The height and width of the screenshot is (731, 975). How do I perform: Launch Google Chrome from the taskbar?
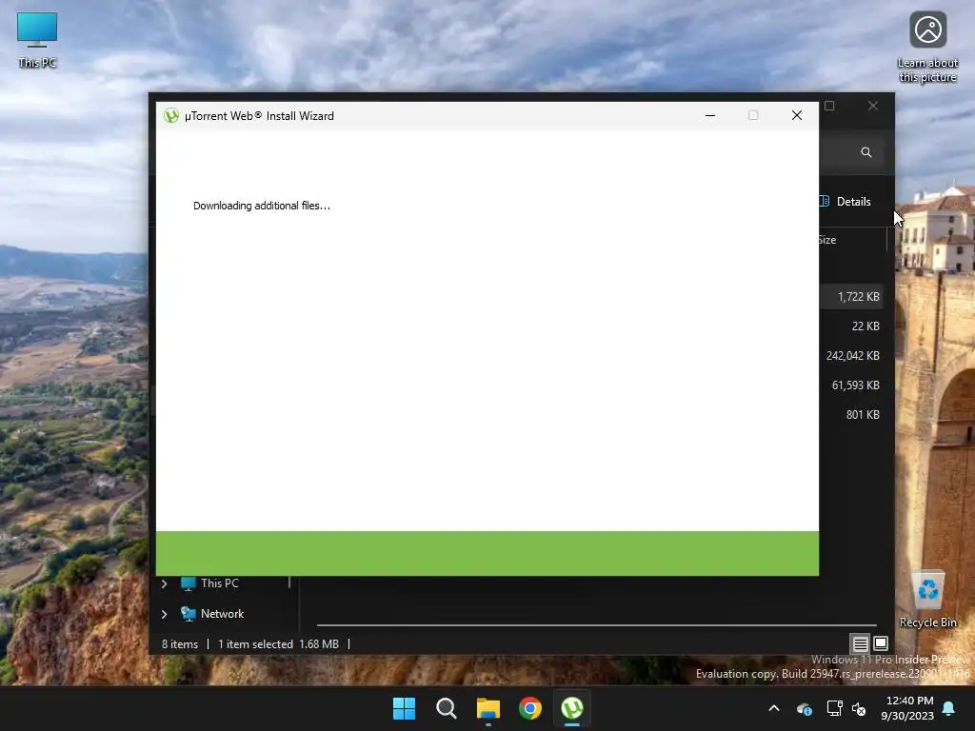(x=530, y=708)
